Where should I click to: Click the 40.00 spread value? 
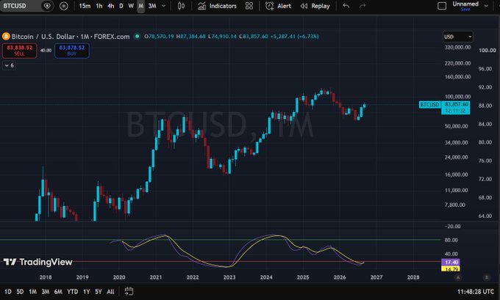[x=46, y=51]
